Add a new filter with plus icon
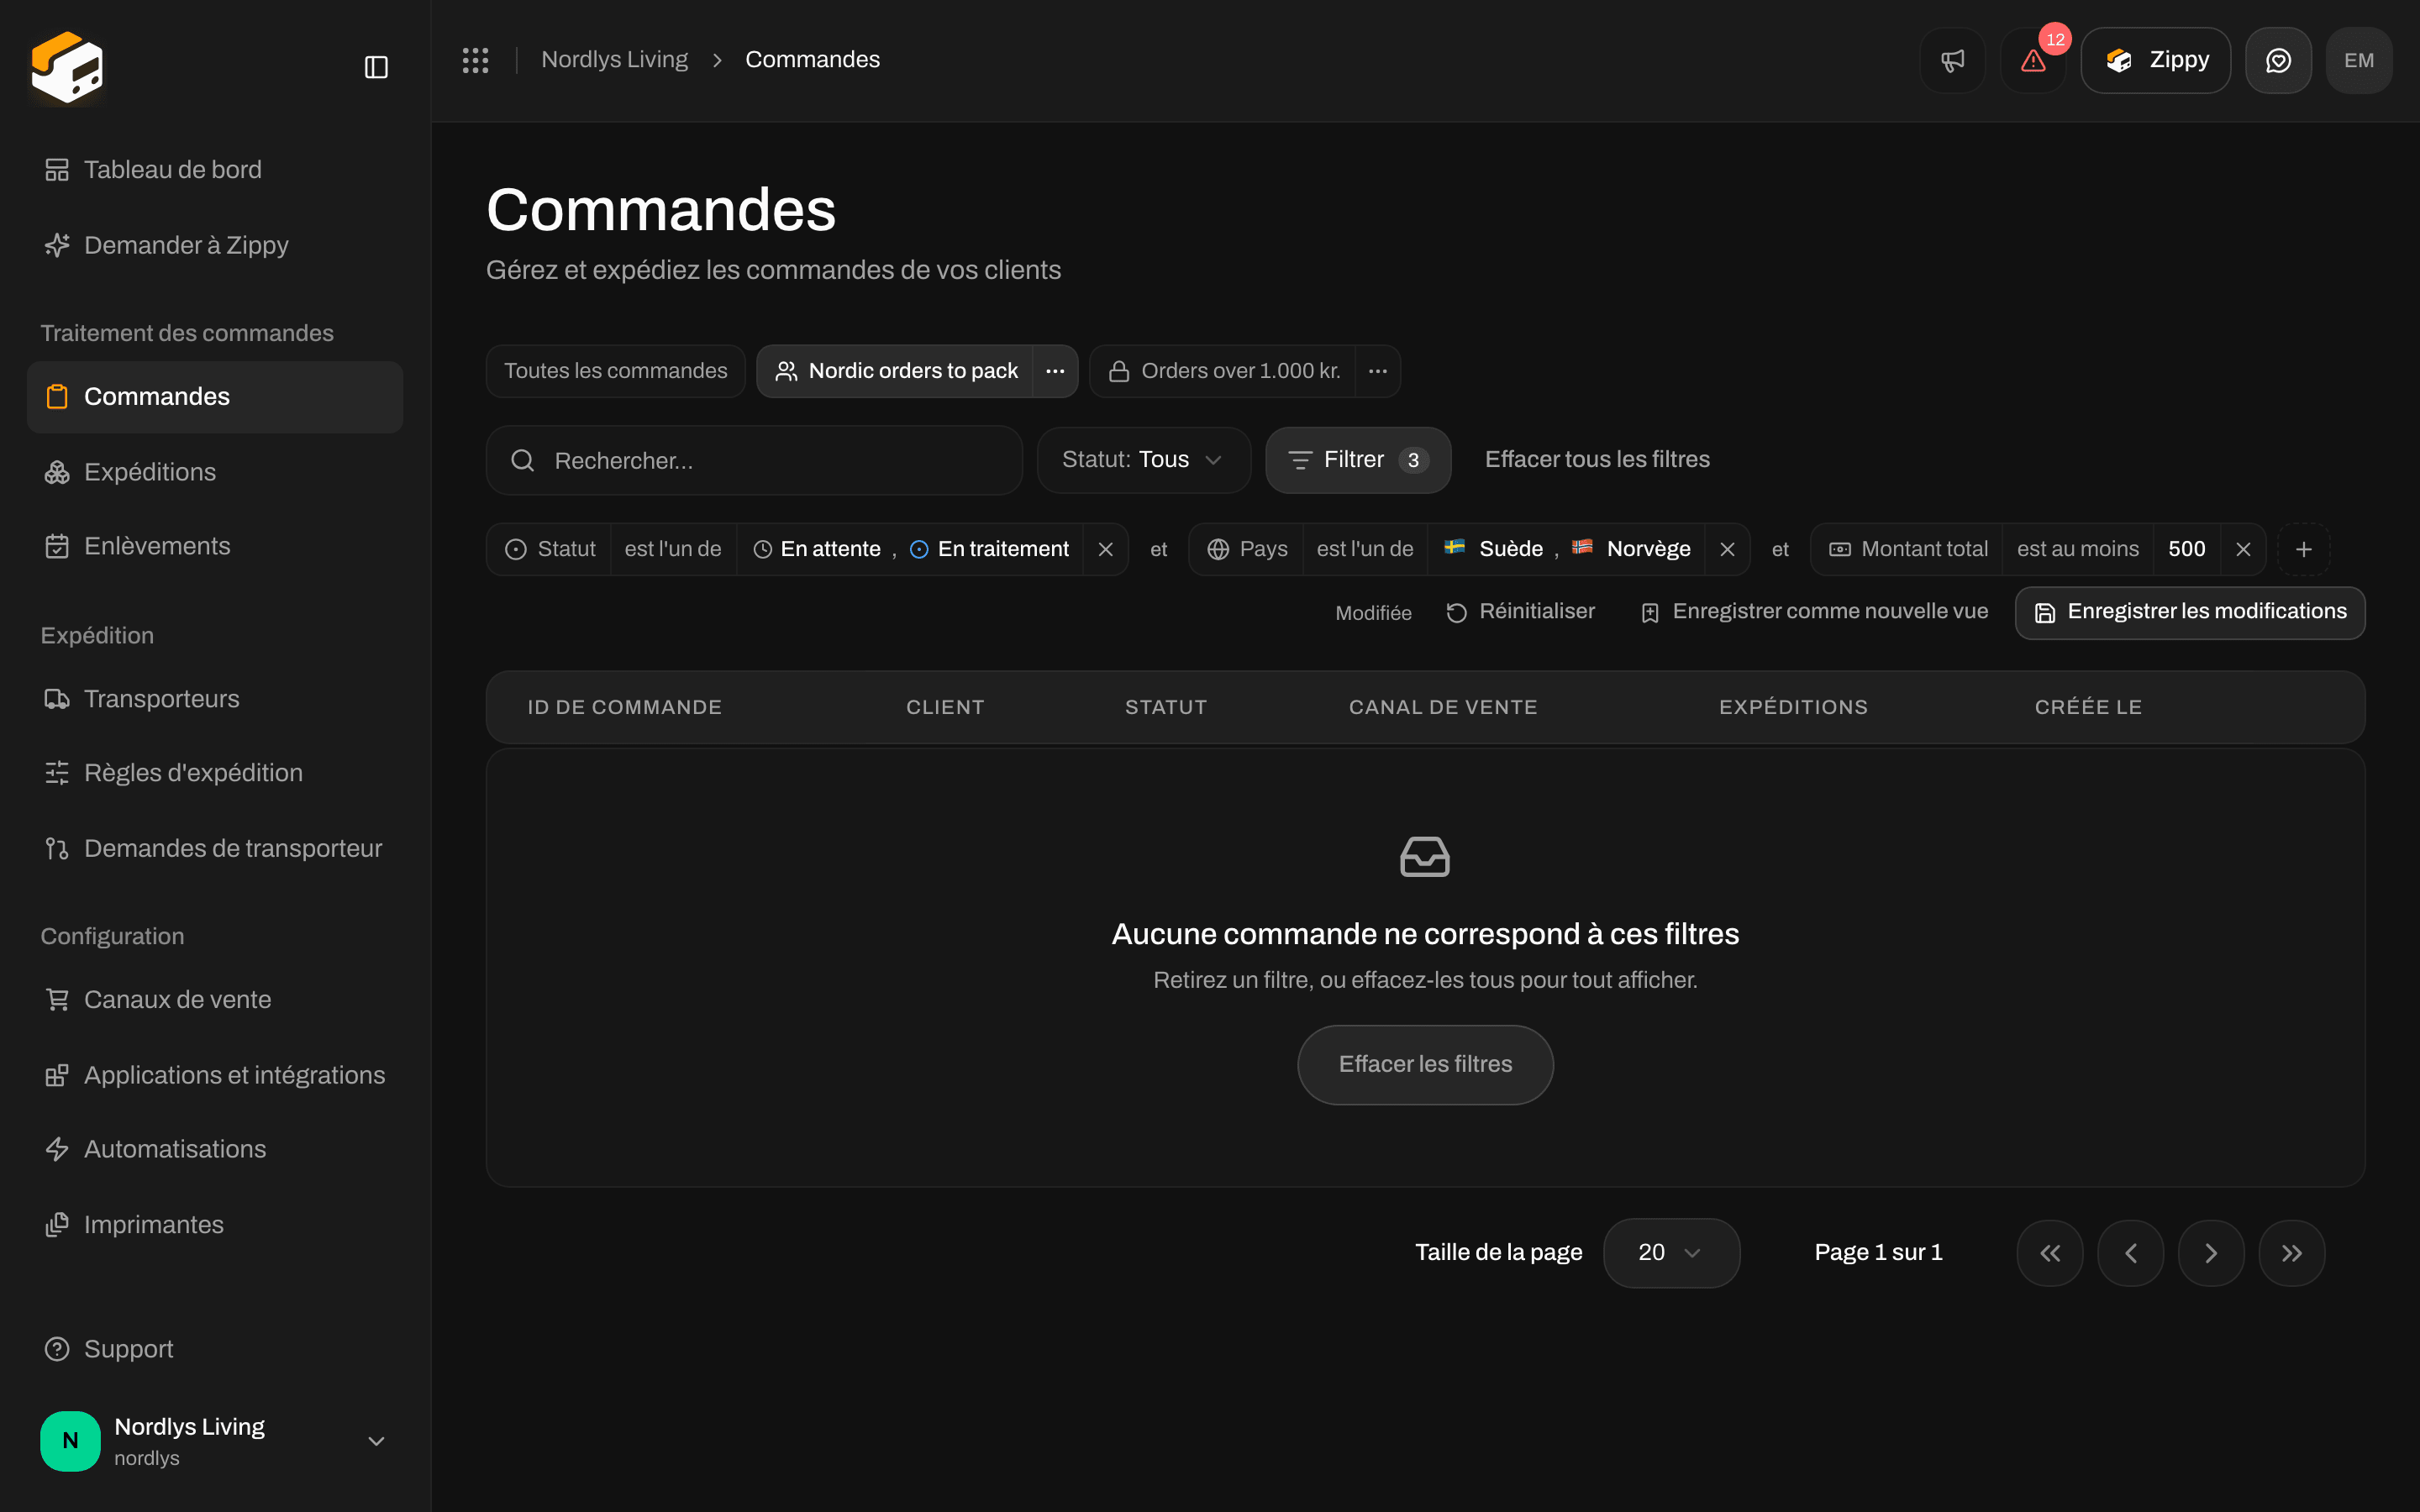This screenshot has height=1512, width=2420. (x=2304, y=549)
